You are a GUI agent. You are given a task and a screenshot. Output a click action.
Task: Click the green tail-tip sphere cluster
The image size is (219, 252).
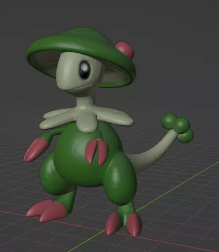coord(177,128)
